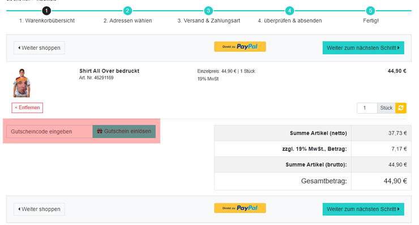419x225 pixels.
Task: Click top 'Weiter zum nächsten Schritt' button
Action: (x=363, y=48)
